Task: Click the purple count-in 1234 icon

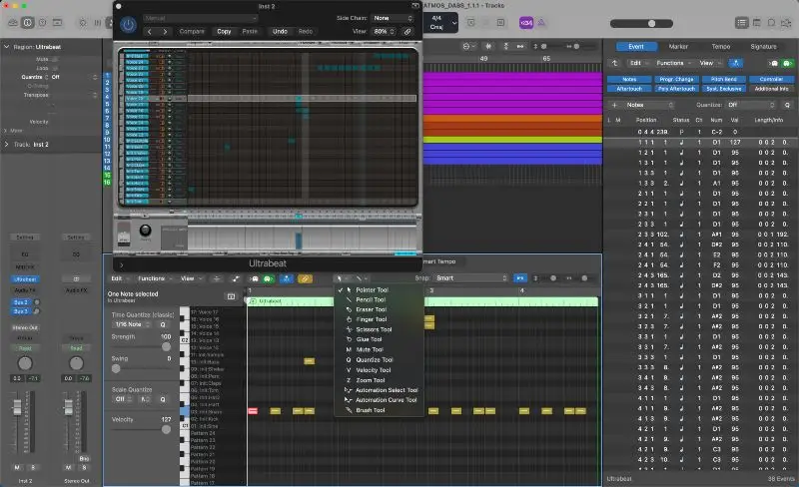Action: tap(526, 22)
